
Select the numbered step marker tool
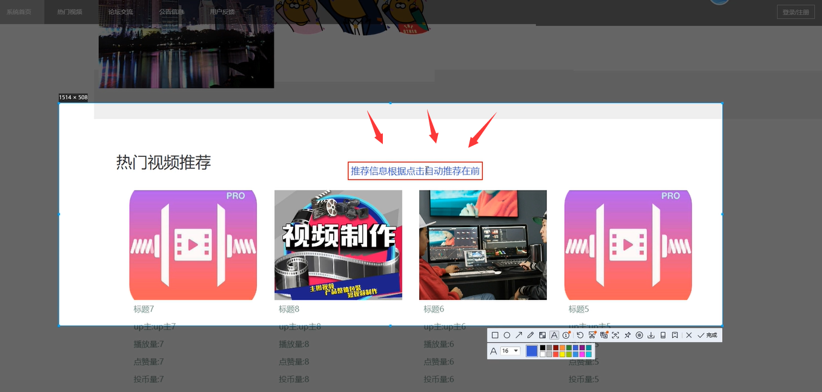tap(566, 335)
